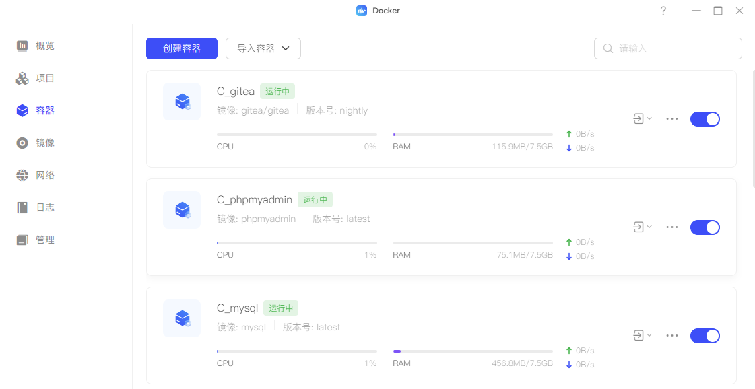Click the C_mysql upload speed arrow
Viewport: 755px width, 389px height.
569,351
